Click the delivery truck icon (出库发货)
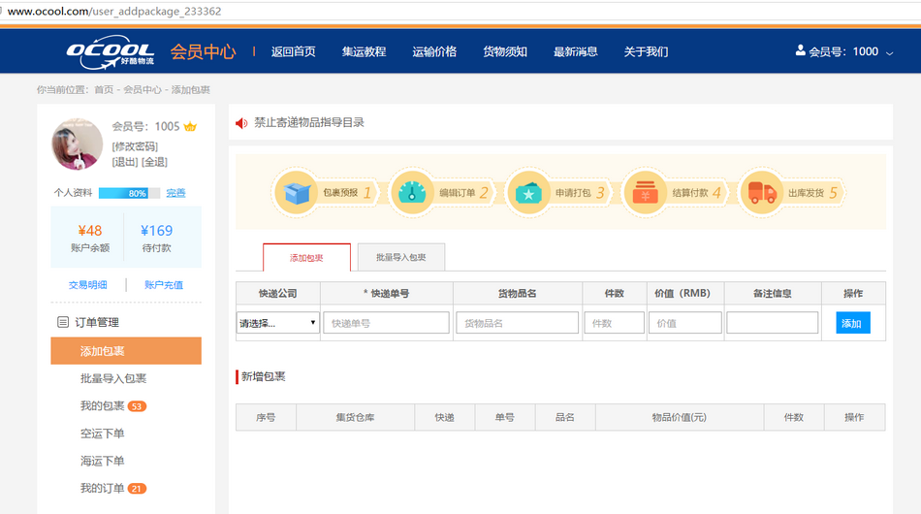 (762, 193)
